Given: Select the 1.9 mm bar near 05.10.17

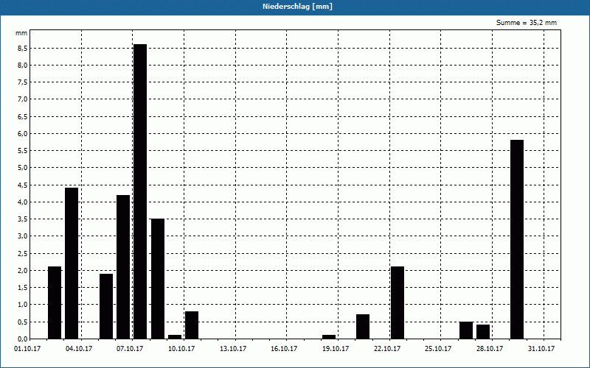Looking at the screenshot, I should pyautogui.click(x=106, y=306).
